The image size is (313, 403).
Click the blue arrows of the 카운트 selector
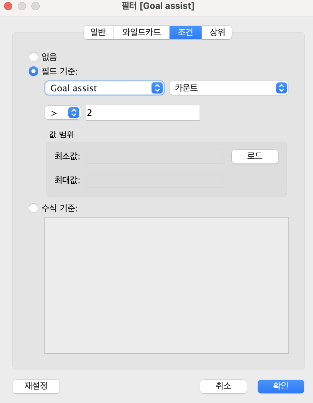pos(281,88)
